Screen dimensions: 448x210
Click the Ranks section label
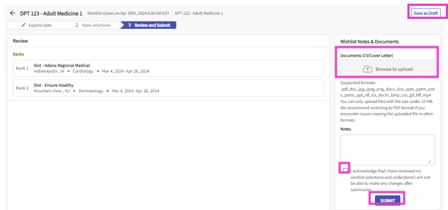[x=18, y=54]
